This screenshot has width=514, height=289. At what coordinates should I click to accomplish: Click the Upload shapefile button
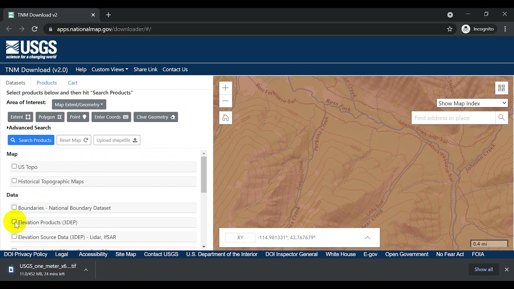click(117, 140)
